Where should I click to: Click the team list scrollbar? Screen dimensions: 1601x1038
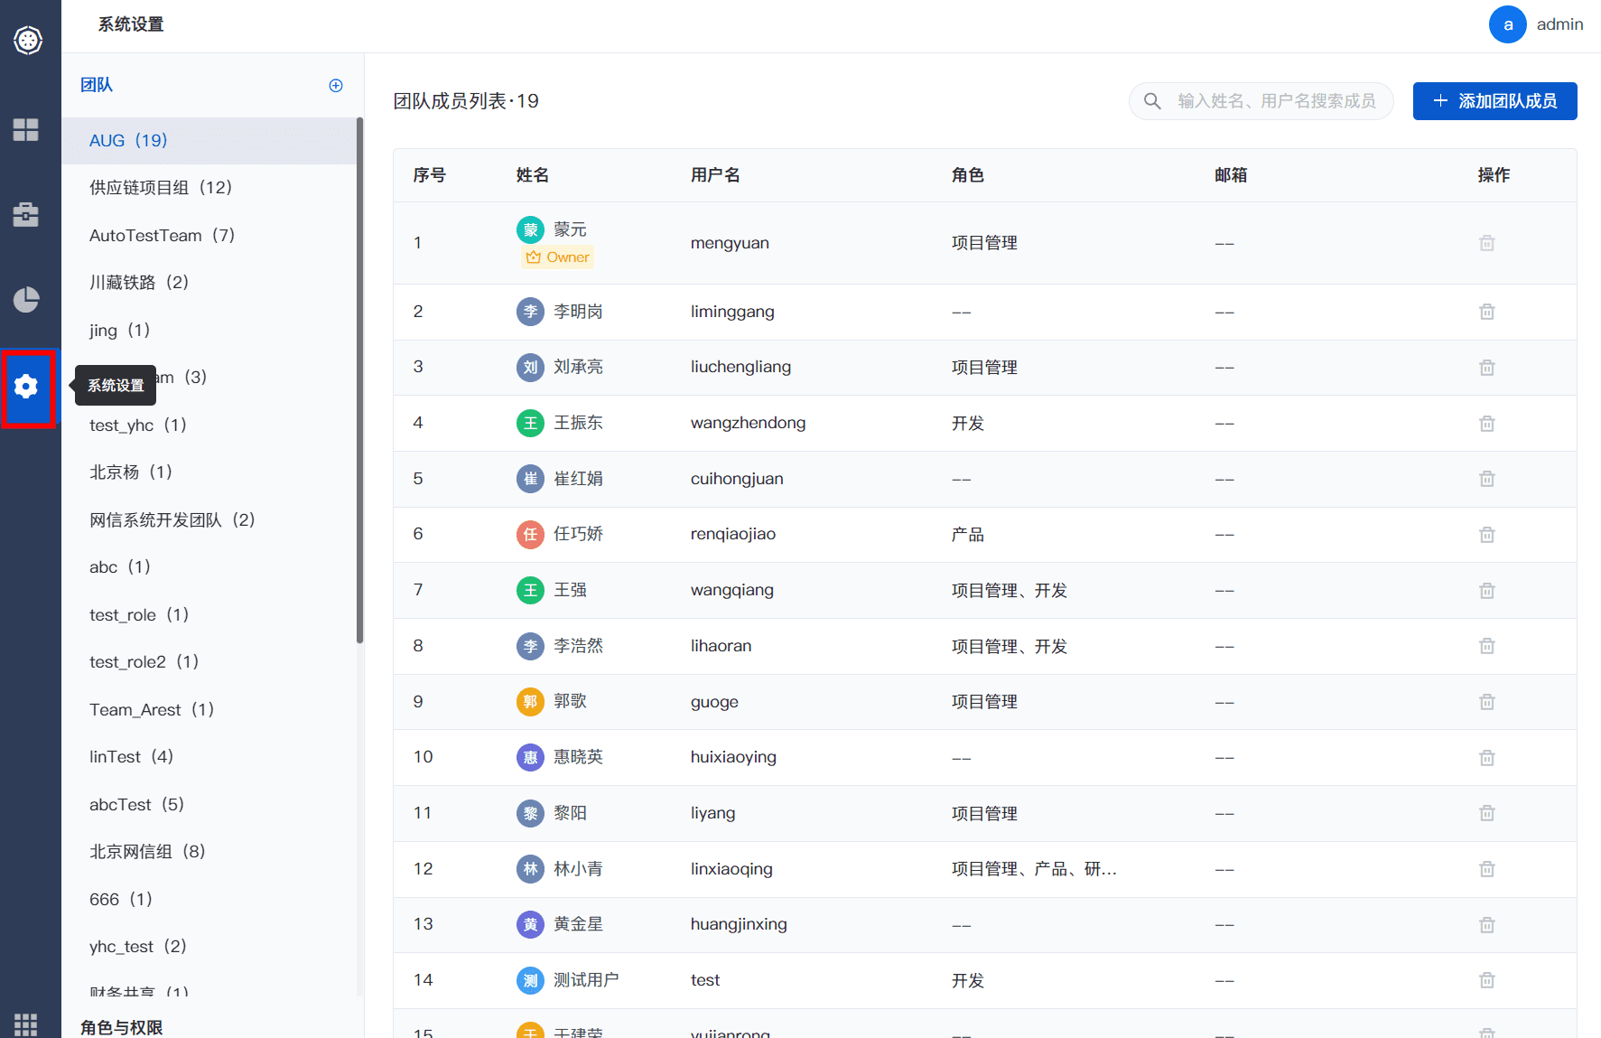tap(359, 379)
